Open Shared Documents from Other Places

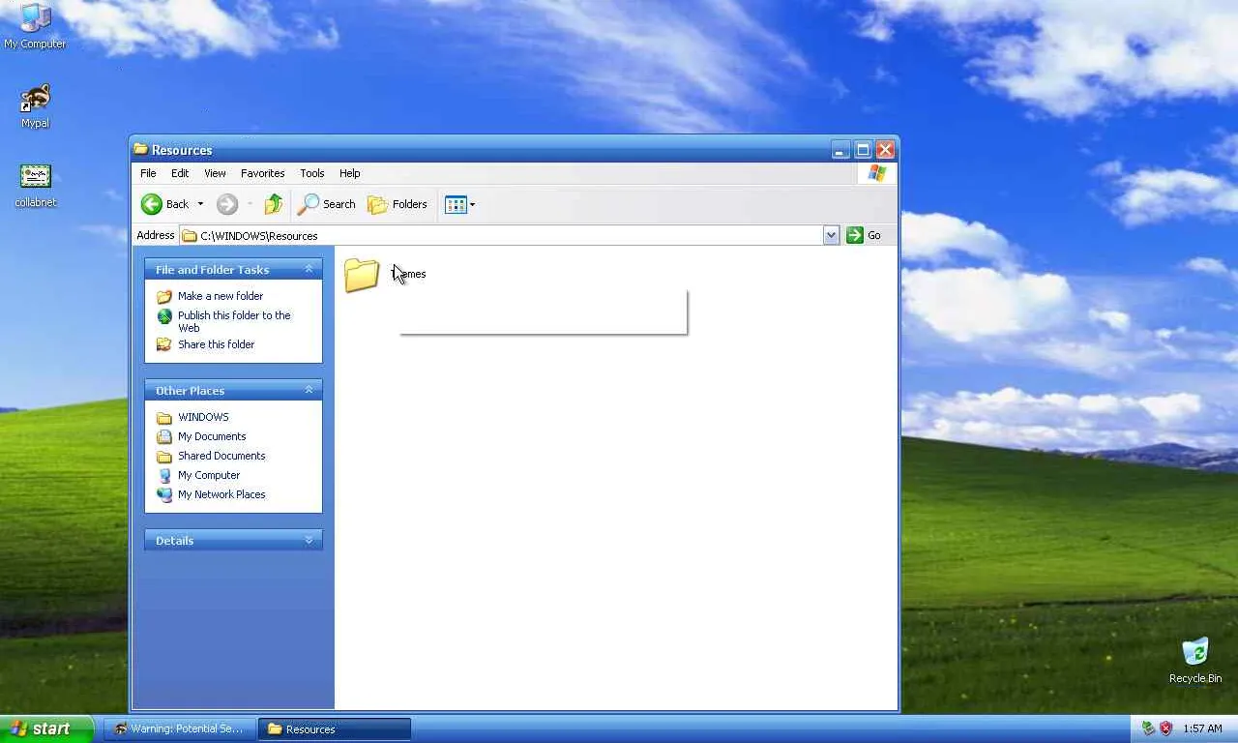click(221, 456)
